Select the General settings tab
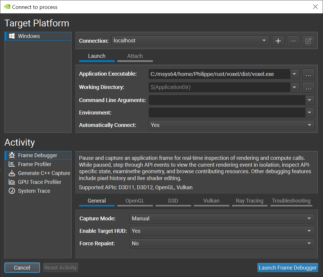The height and width of the screenshot is (277, 323). pos(97,201)
